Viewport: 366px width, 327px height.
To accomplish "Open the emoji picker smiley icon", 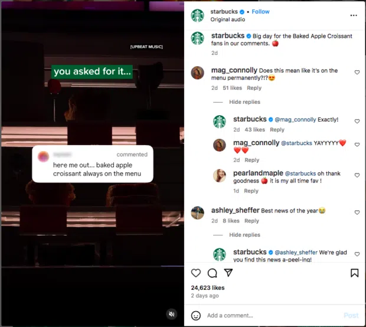I will click(x=196, y=316).
